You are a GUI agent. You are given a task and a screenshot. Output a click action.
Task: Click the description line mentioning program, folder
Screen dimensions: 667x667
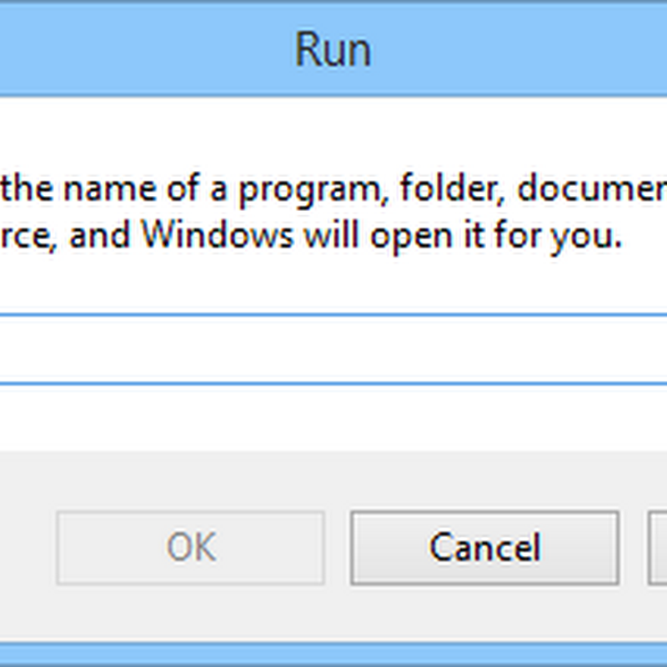coord(333,189)
